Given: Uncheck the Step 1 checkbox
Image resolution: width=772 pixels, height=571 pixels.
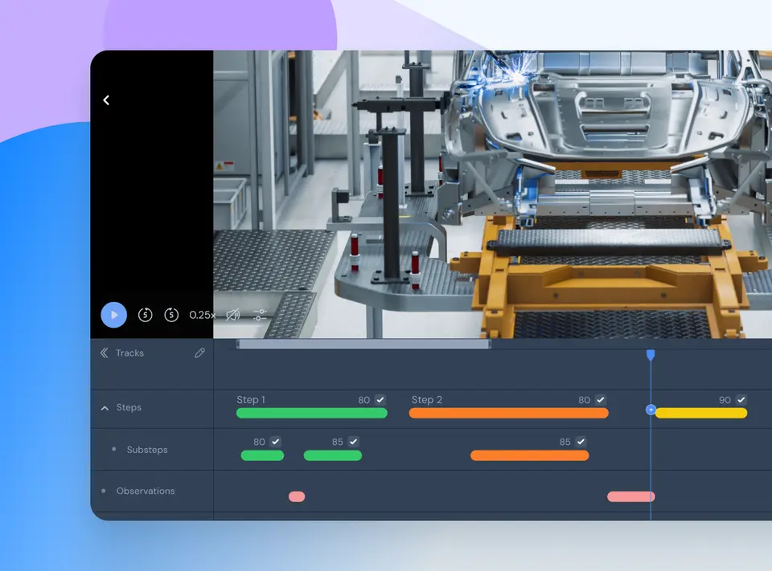Looking at the screenshot, I should click(x=380, y=400).
